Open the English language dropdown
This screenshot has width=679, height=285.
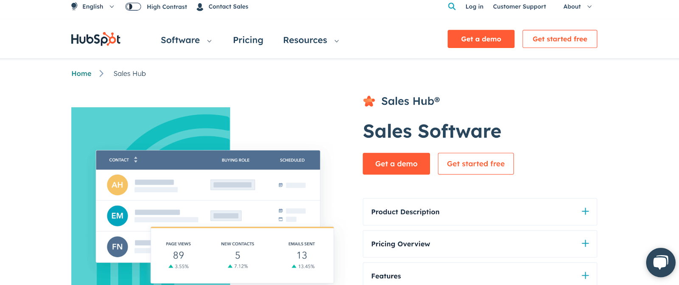tap(98, 6)
